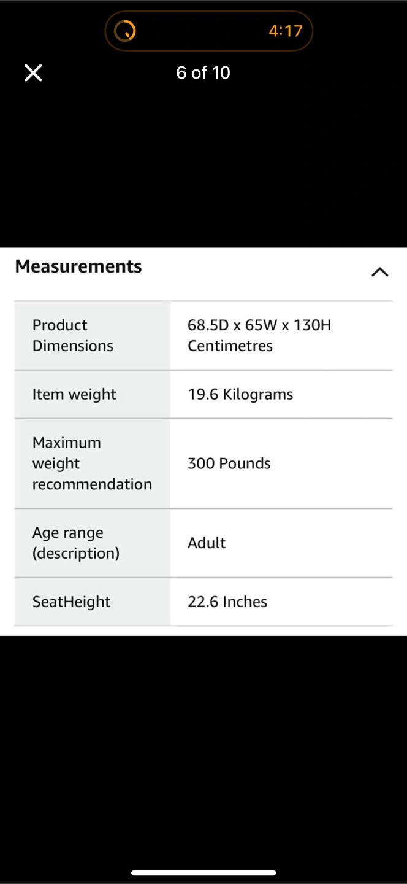407x884 pixels.
Task: Select the Maximum weight recommendation label
Action: (92, 463)
